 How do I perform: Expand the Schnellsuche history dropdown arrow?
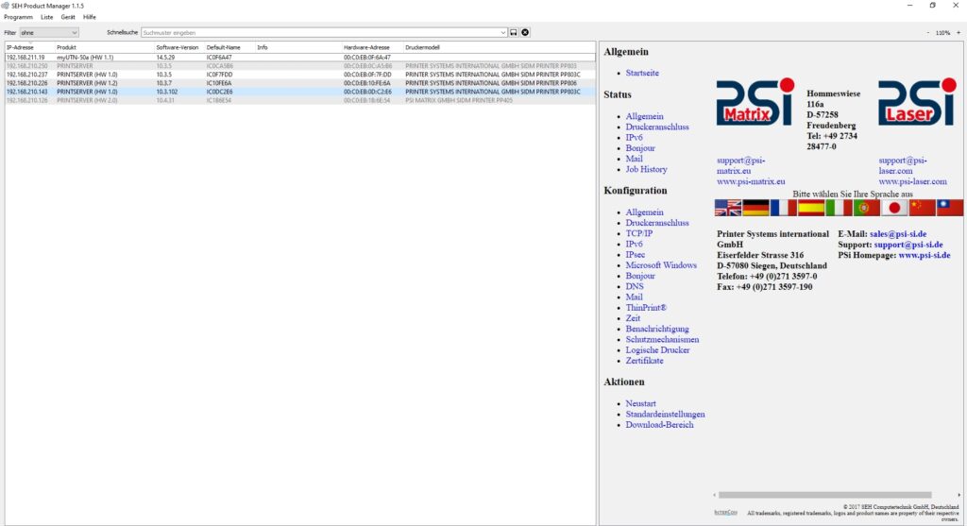(x=503, y=32)
